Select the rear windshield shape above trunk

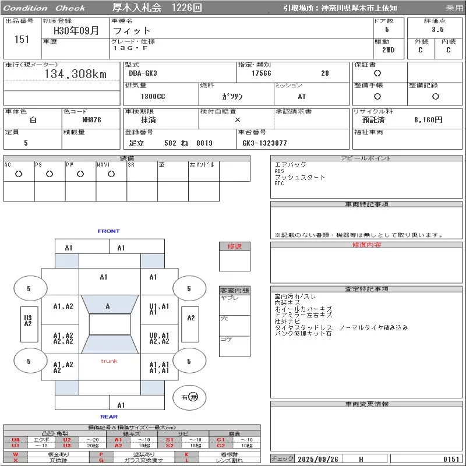[109, 345]
